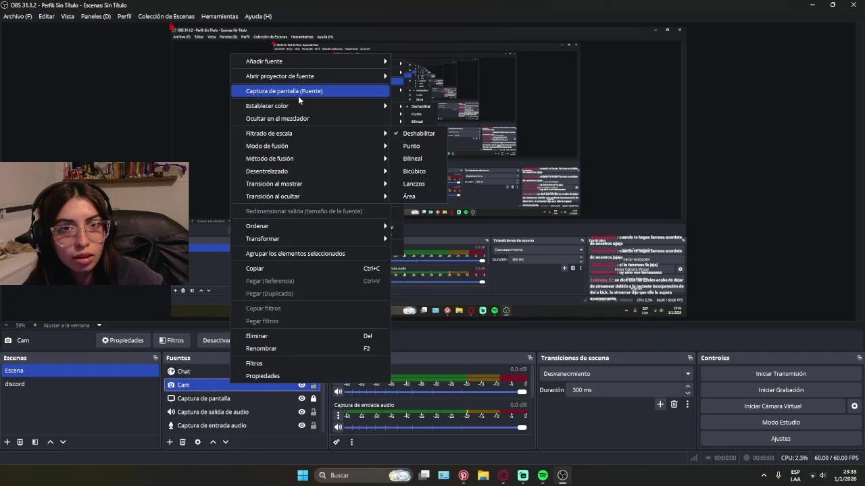
Task: Zoom in the preview with the plus icon
Action: [x=35, y=325]
